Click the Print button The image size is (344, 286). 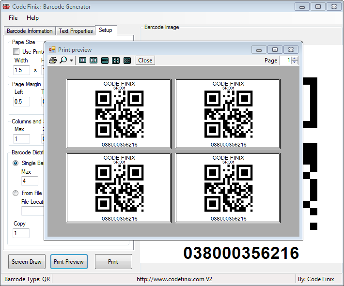click(113, 262)
